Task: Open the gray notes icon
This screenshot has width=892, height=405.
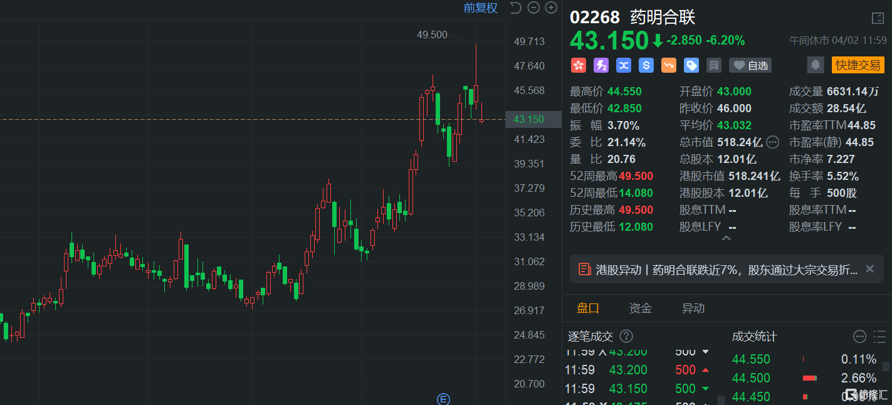Action: [713, 65]
